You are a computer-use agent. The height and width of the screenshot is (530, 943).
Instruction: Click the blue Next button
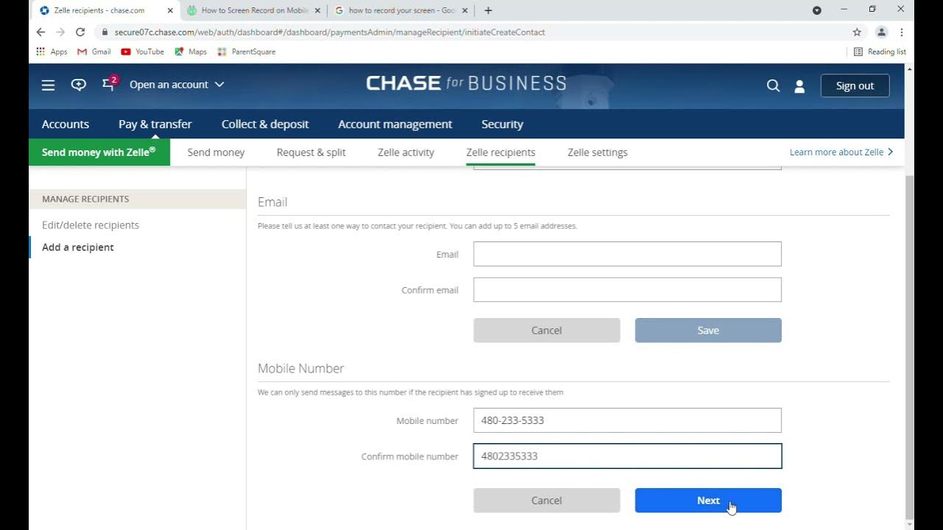[708, 501]
